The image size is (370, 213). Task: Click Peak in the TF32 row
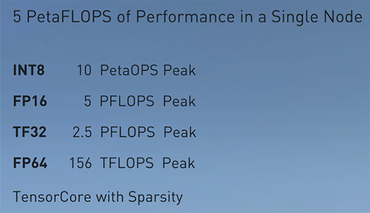click(x=179, y=132)
